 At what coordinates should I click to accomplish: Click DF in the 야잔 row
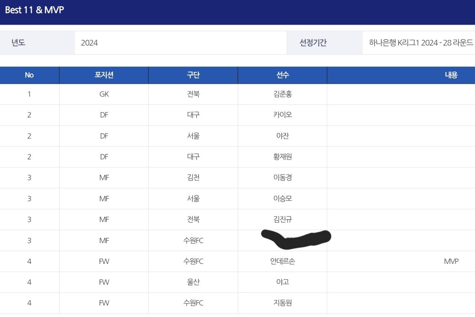[104, 136]
